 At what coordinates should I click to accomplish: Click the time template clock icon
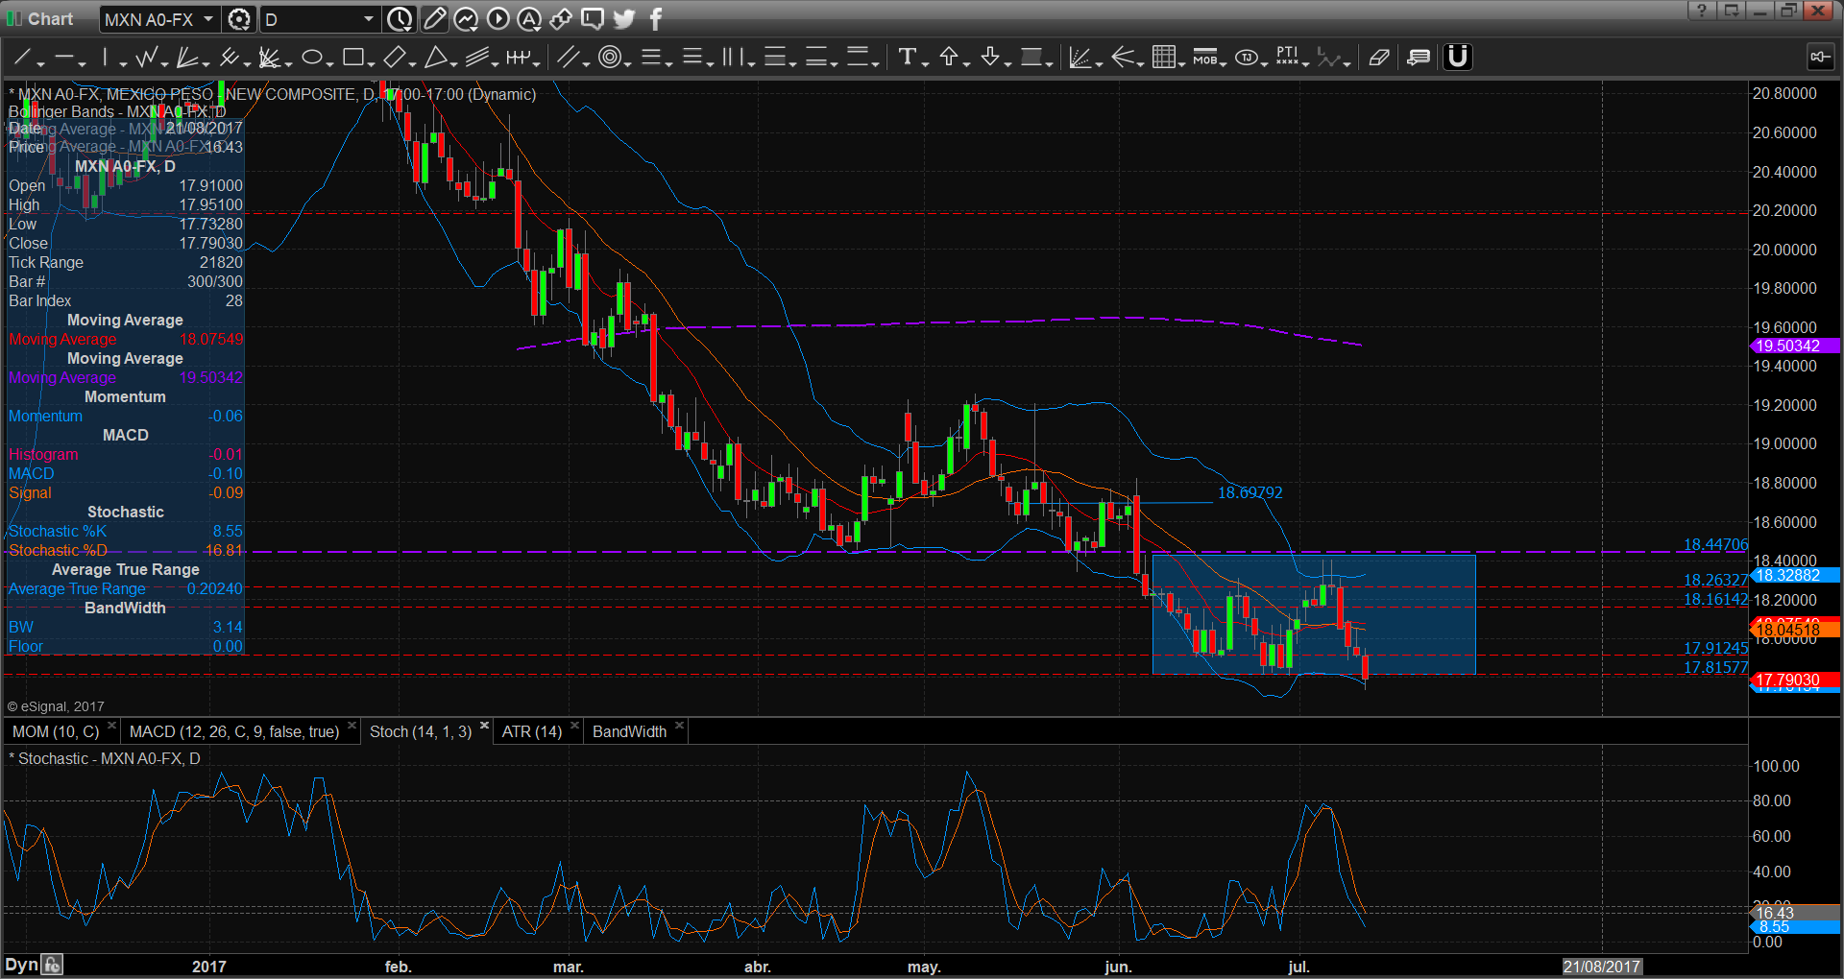point(400,19)
